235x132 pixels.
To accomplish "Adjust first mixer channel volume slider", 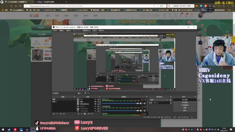I will [120, 104].
